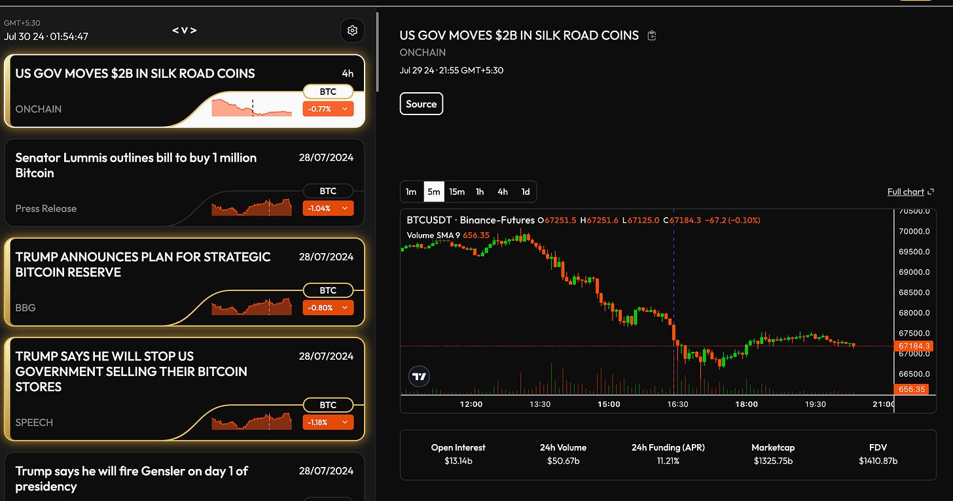Screen dimensions: 953x501
Task: Switch to the 1d timeframe
Action: click(526, 192)
